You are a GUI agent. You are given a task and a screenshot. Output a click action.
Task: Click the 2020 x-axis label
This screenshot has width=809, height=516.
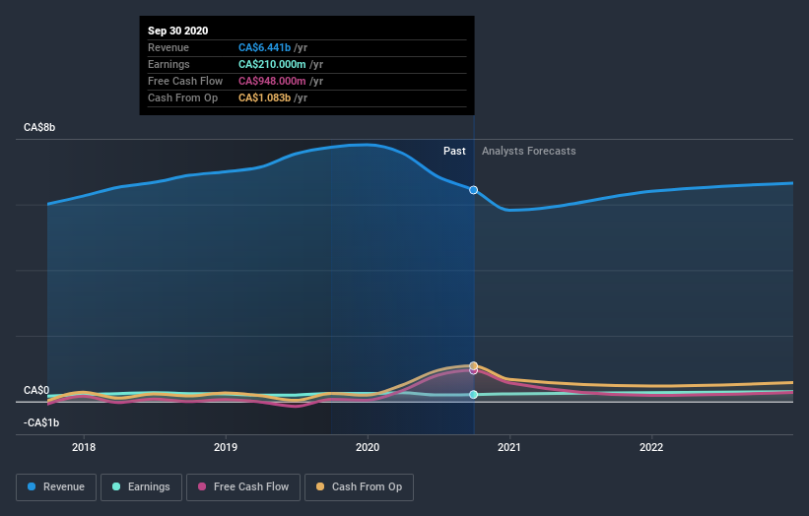[x=368, y=447]
